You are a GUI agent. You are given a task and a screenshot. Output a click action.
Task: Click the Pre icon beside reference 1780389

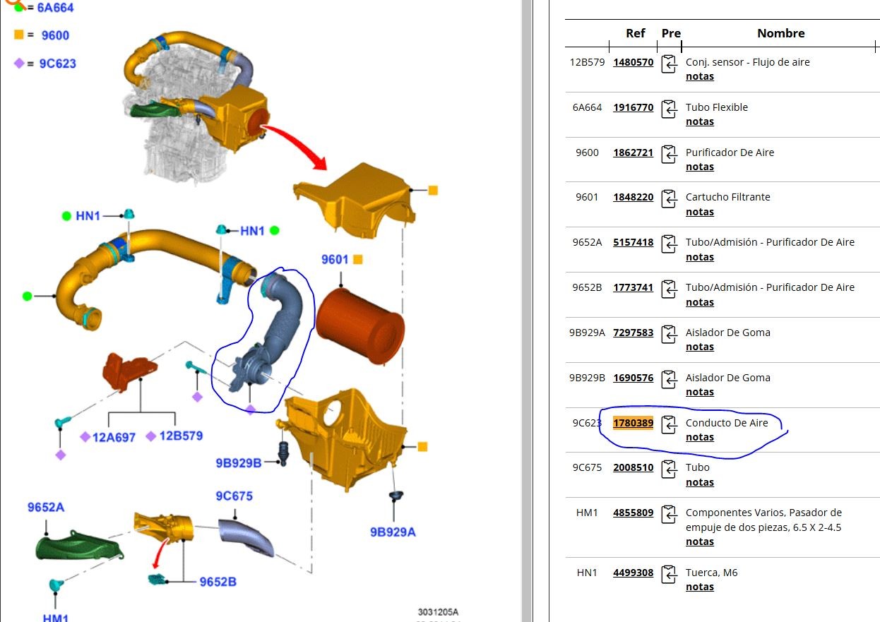click(x=668, y=424)
